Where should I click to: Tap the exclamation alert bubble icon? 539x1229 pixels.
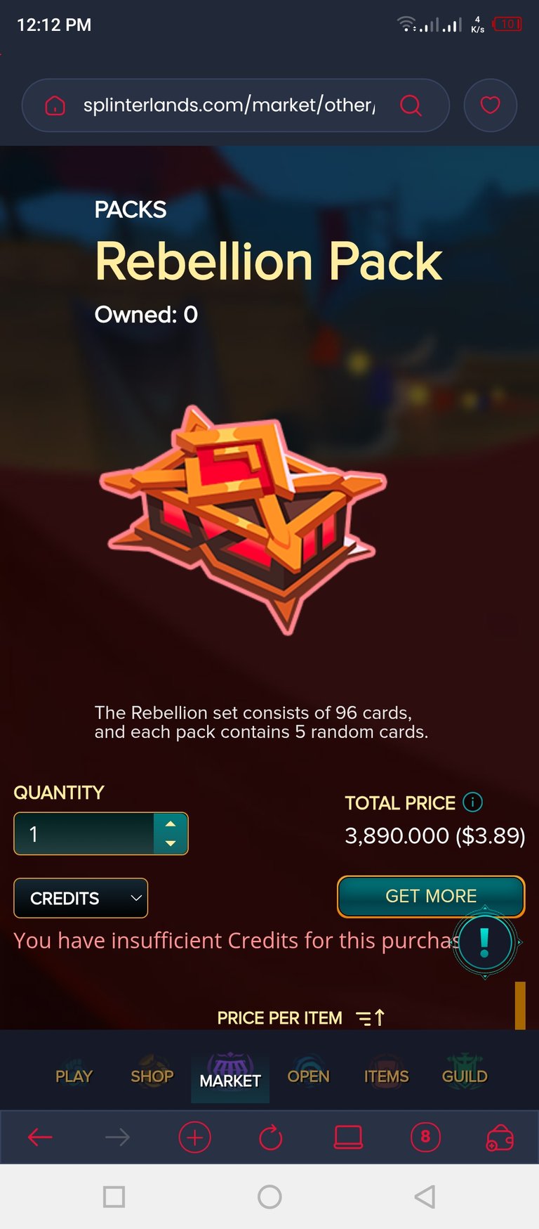[485, 942]
